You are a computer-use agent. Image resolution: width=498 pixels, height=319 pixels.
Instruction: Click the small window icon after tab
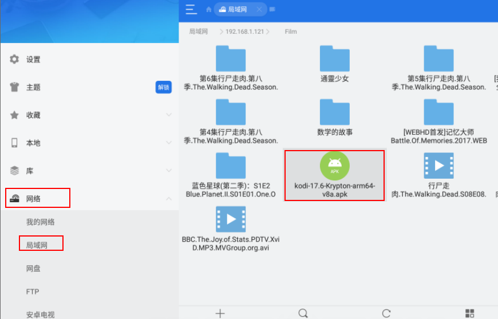click(272, 9)
